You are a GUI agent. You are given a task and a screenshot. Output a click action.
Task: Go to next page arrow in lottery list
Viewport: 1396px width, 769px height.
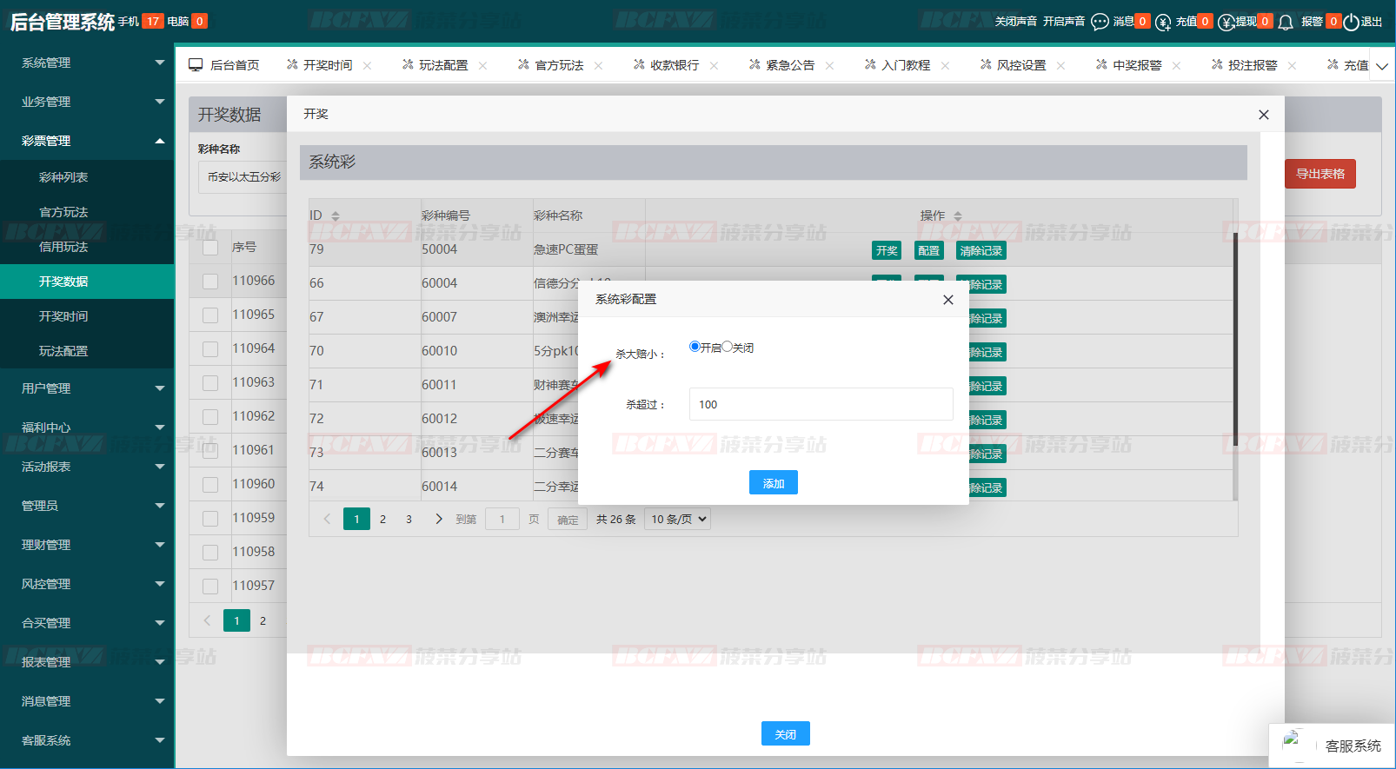[439, 519]
